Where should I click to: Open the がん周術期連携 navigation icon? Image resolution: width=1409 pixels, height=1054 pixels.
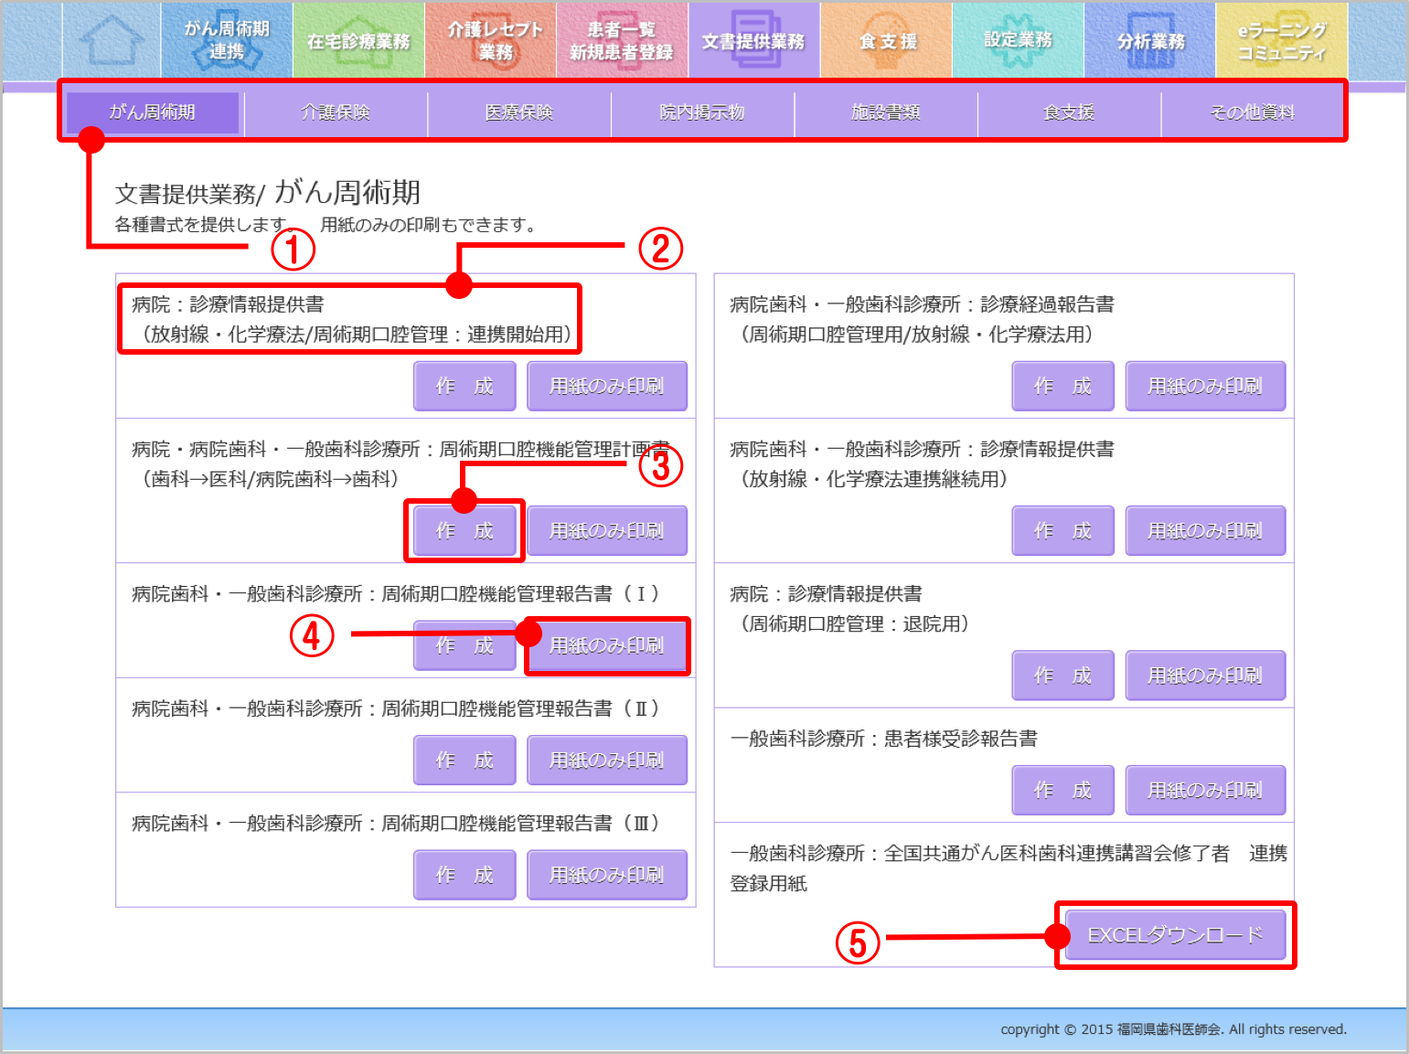[x=227, y=40]
